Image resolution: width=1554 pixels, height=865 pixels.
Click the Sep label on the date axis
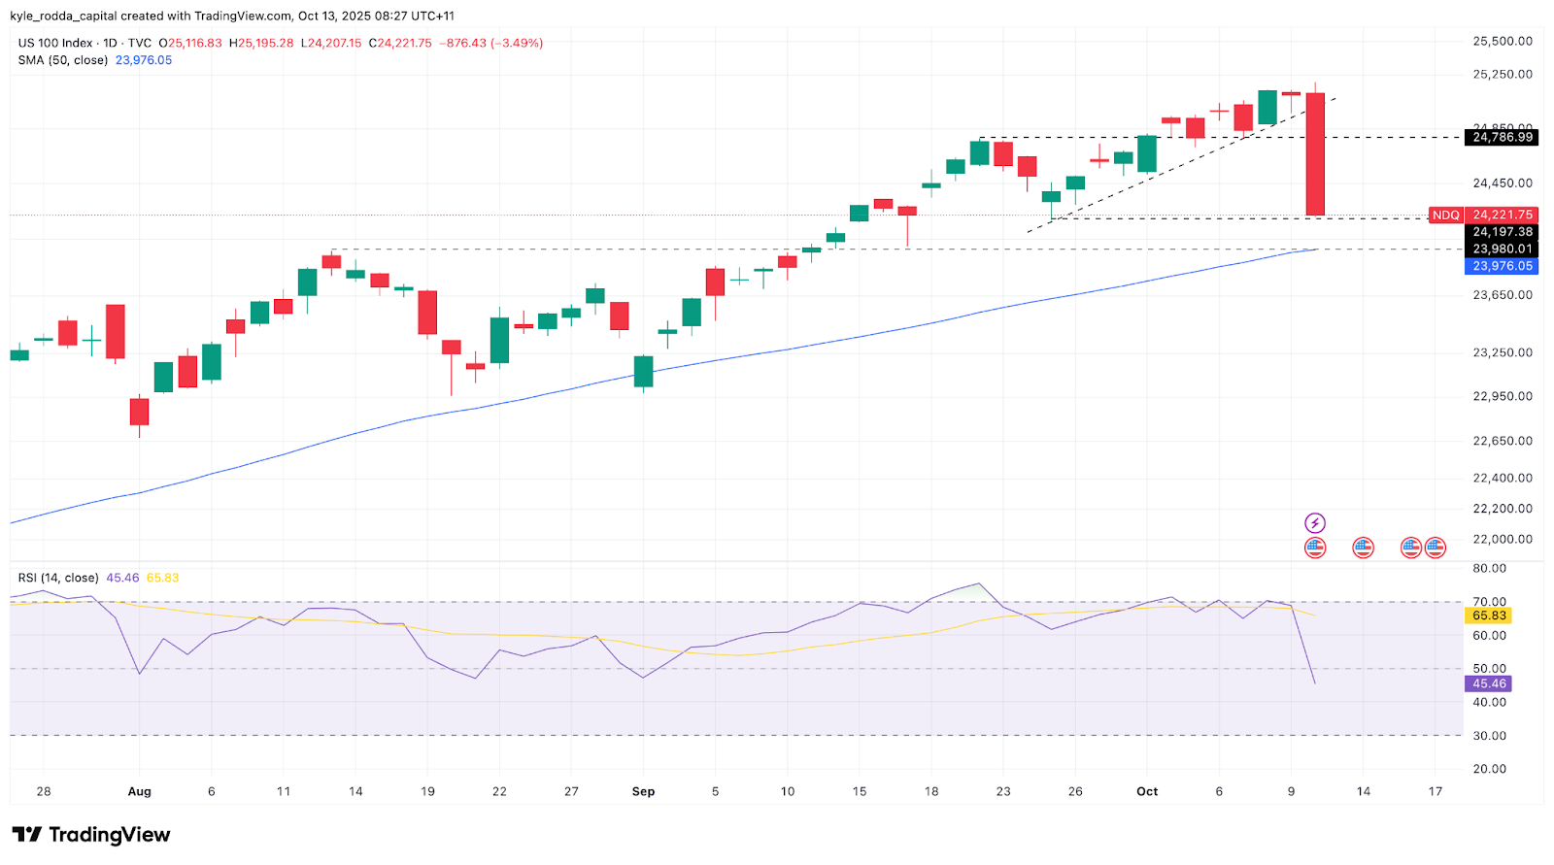pyautogui.click(x=643, y=791)
